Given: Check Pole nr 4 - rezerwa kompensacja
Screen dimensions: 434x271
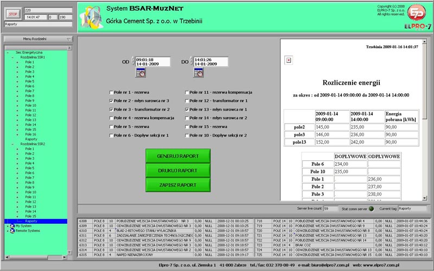Looking at the screenshot, I should [x=111, y=118].
